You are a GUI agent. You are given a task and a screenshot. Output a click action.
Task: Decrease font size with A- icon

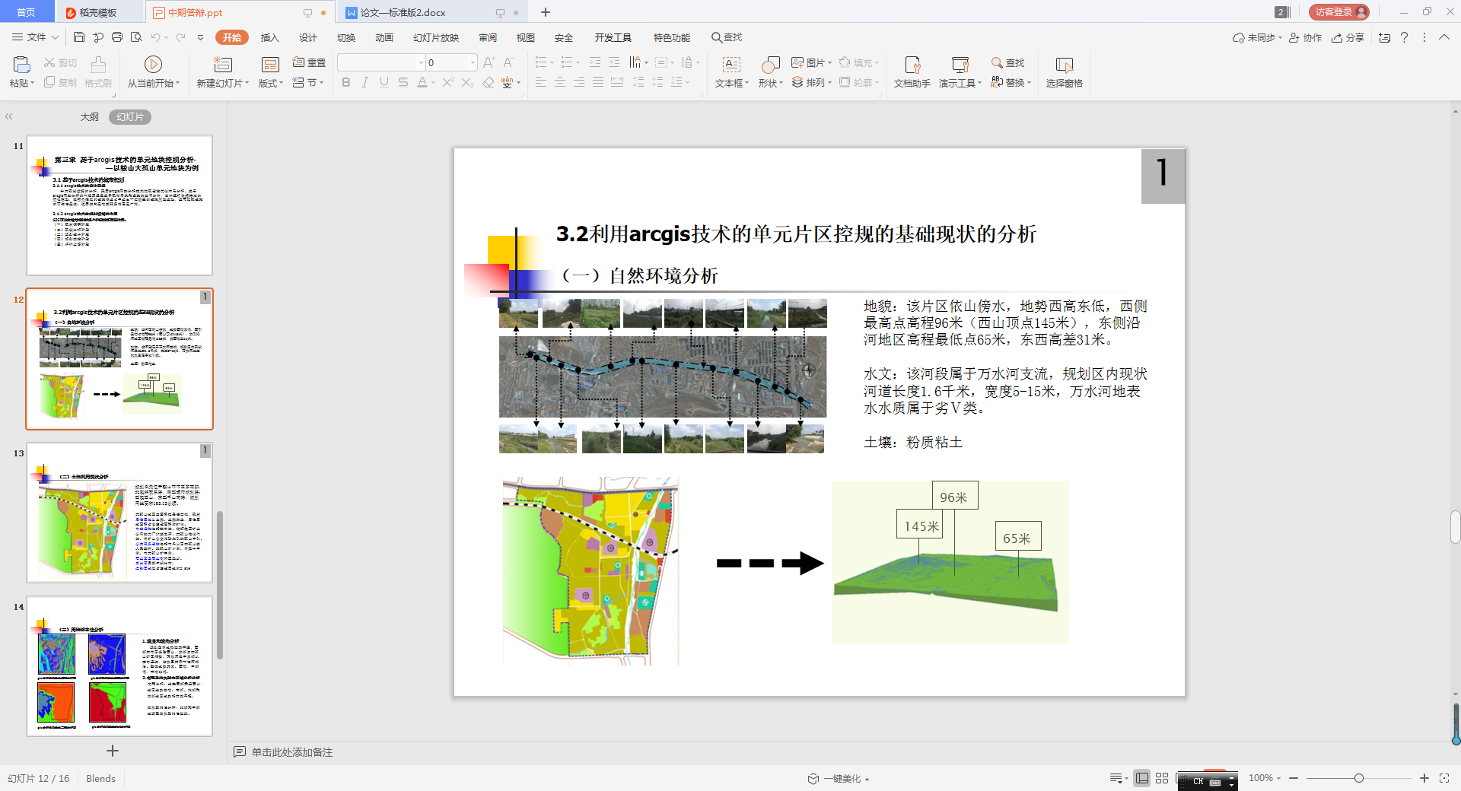(508, 62)
